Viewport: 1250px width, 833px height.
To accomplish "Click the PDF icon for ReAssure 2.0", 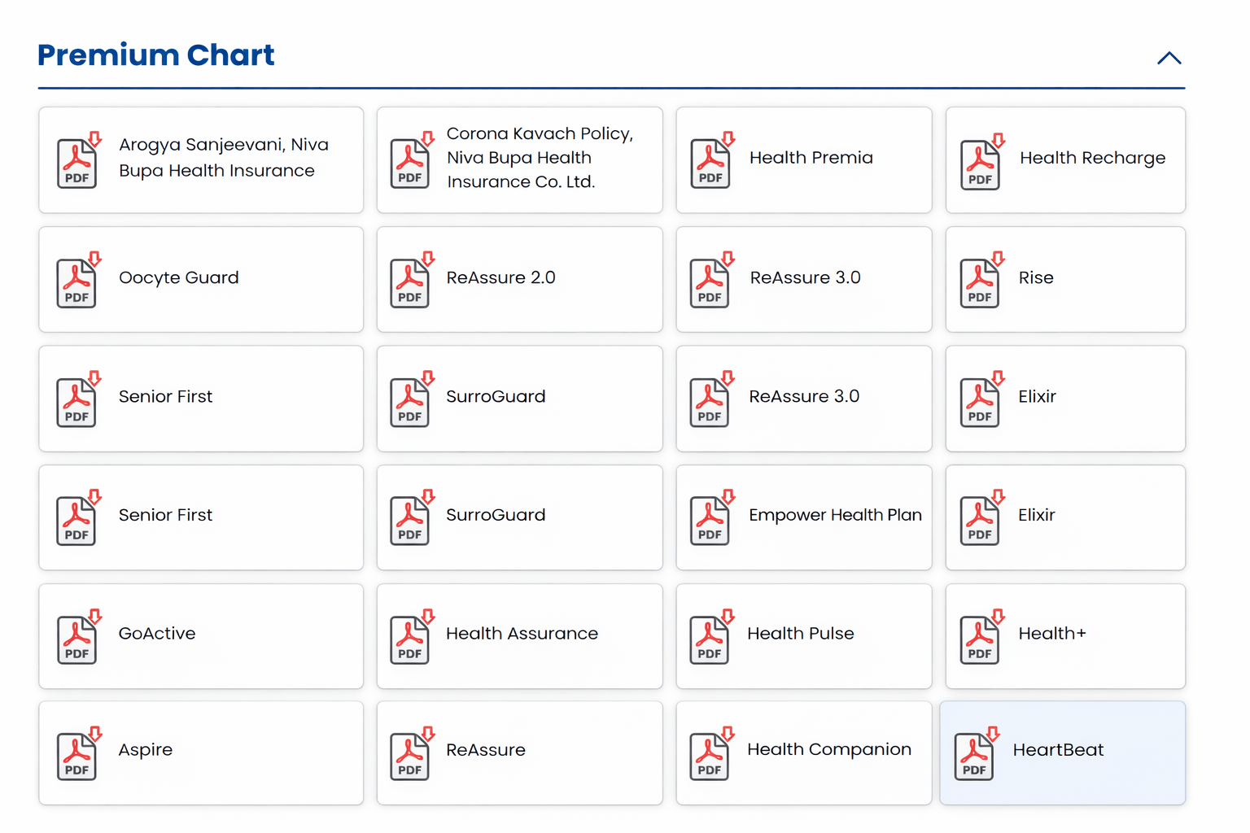I will [x=411, y=280].
